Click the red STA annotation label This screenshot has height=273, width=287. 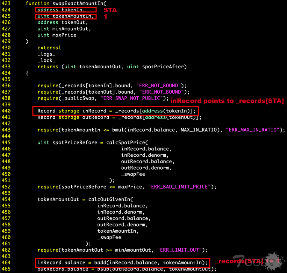pyautogui.click(x=110, y=10)
